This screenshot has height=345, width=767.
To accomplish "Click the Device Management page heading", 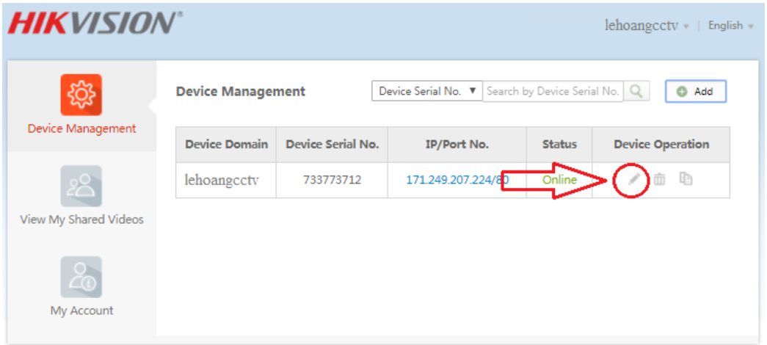I will point(241,91).
